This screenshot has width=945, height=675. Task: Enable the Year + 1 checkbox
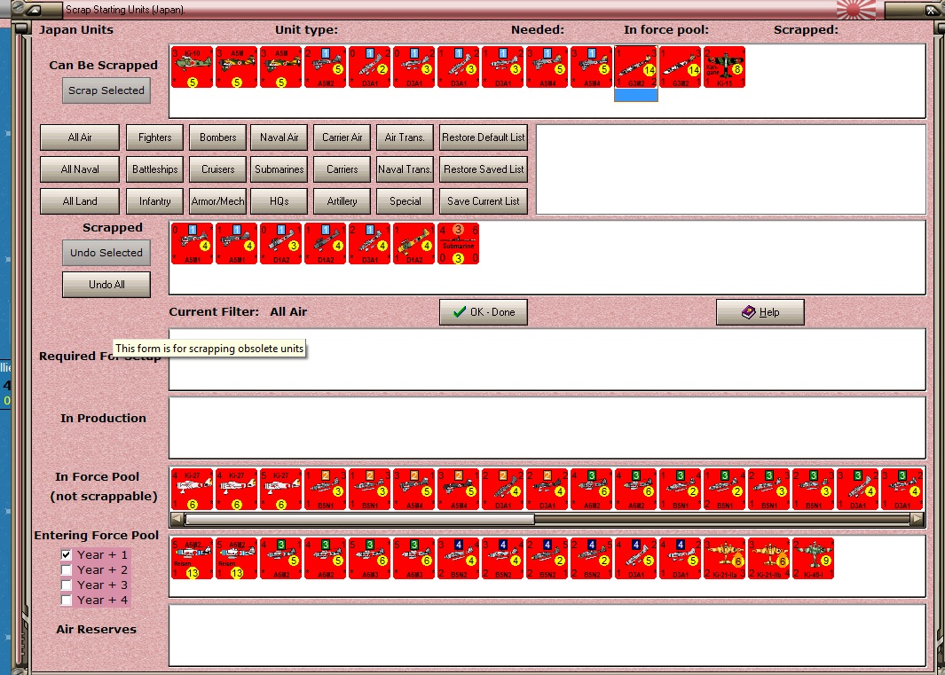click(67, 554)
